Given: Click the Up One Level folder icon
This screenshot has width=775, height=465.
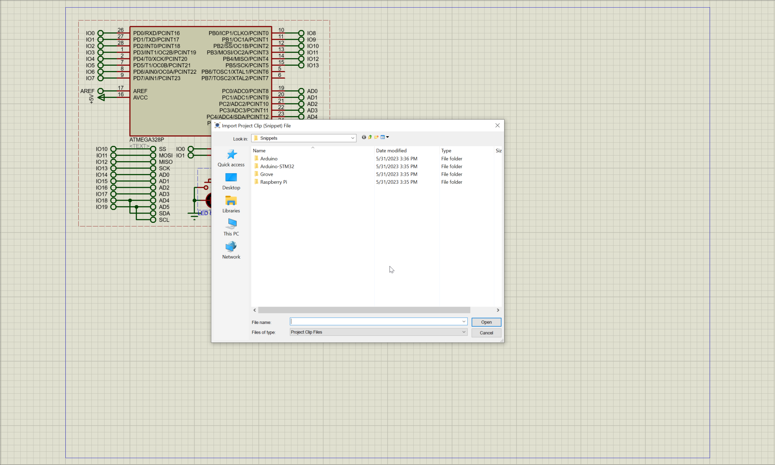Looking at the screenshot, I should [x=370, y=137].
